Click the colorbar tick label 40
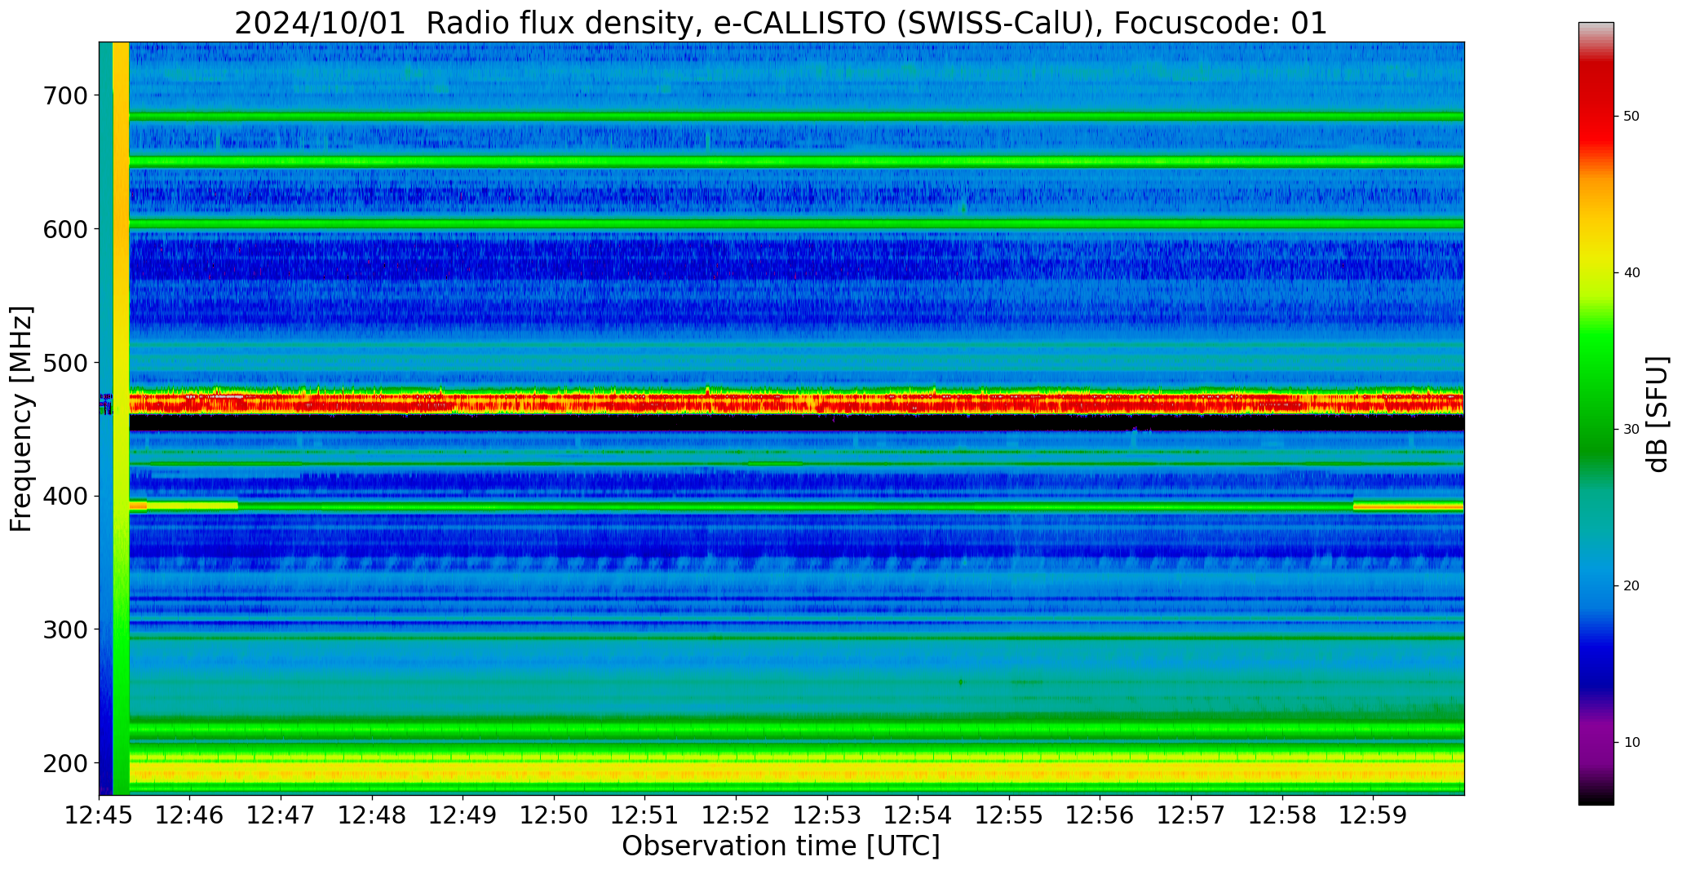The width and height of the screenshot is (1682, 870). click(1631, 273)
